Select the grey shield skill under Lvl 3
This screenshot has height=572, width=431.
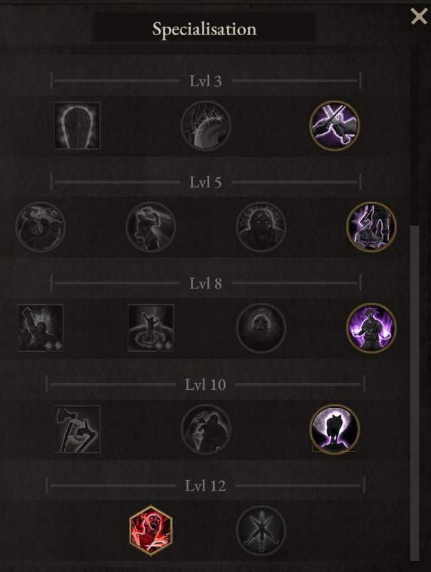click(77, 126)
